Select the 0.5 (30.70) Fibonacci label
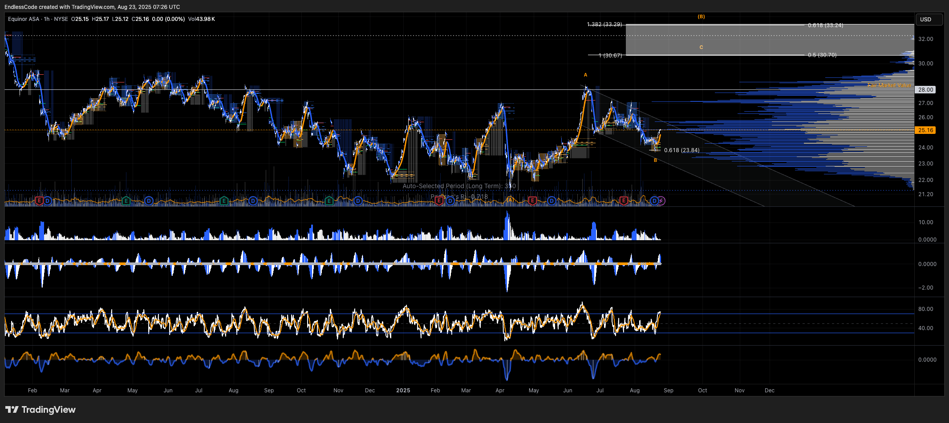Screen dimensions: 949x423 pyautogui.click(x=822, y=55)
